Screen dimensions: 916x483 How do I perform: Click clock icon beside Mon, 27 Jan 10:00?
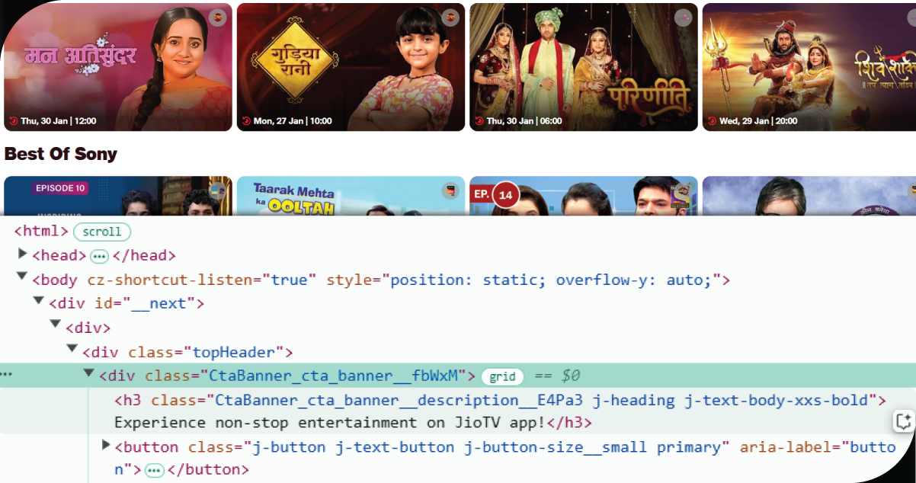[x=246, y=120]
